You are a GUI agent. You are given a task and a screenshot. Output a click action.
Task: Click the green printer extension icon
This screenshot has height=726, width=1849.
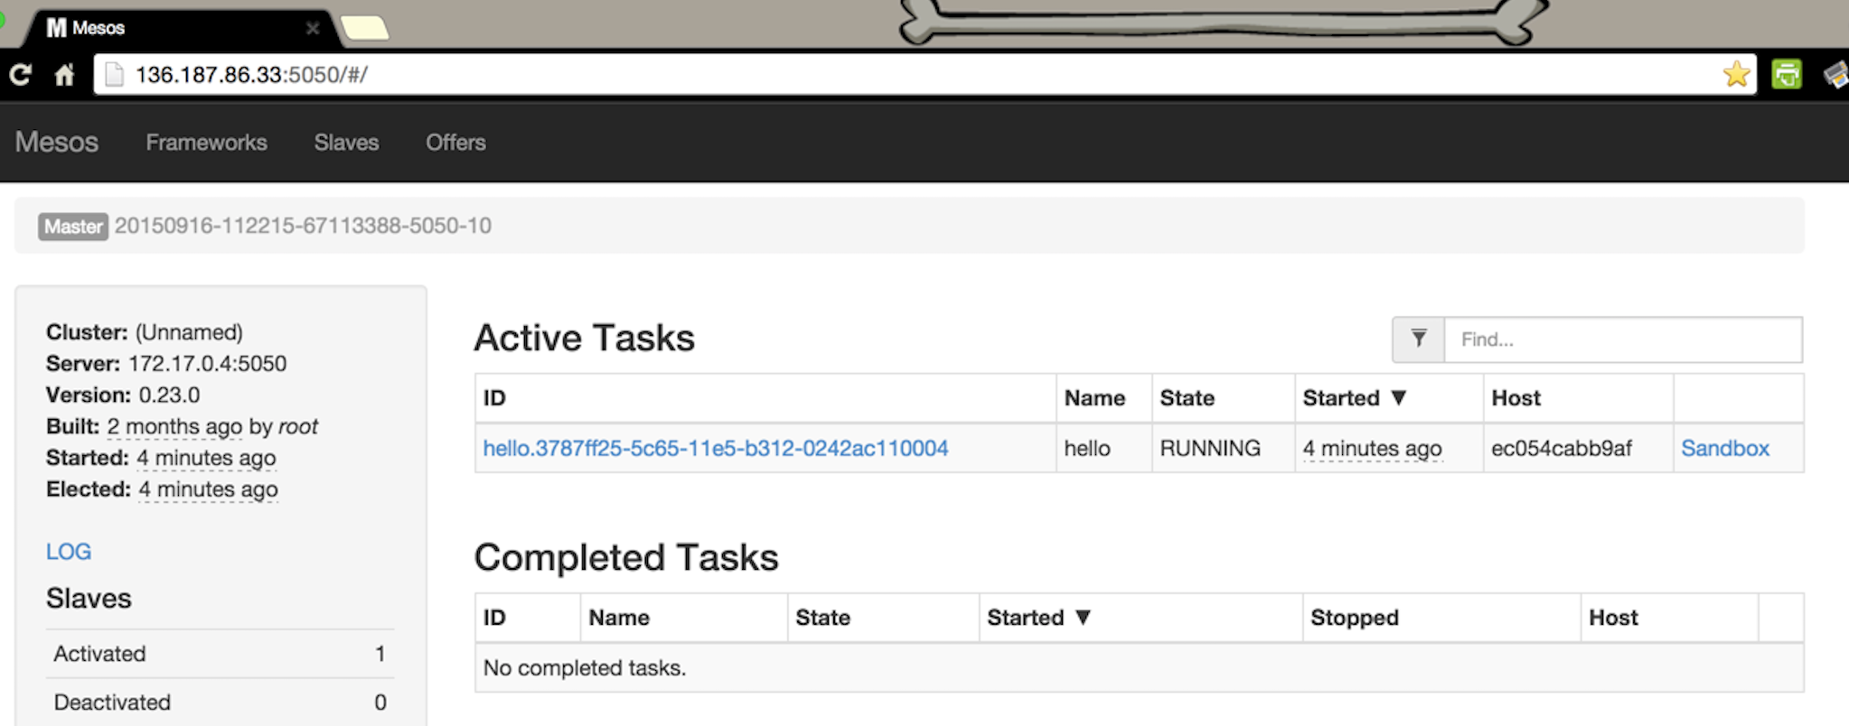(x=1787, y=74)
